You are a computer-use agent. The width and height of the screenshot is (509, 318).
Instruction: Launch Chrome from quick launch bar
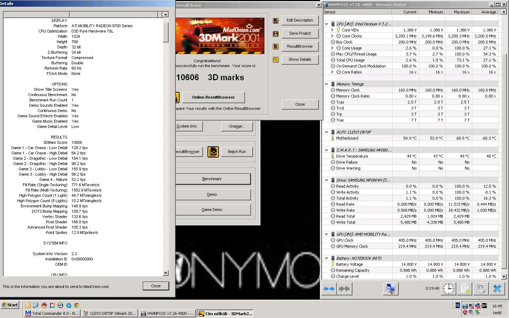click(x=77, y=305)
